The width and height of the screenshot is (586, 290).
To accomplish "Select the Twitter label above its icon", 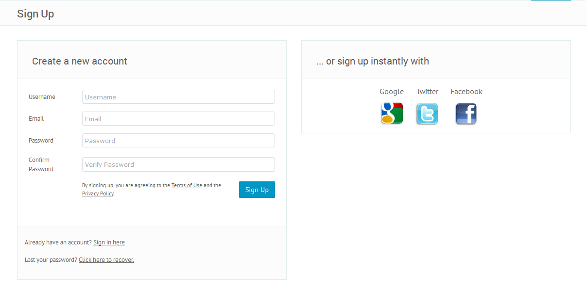I will pos(427,91).
